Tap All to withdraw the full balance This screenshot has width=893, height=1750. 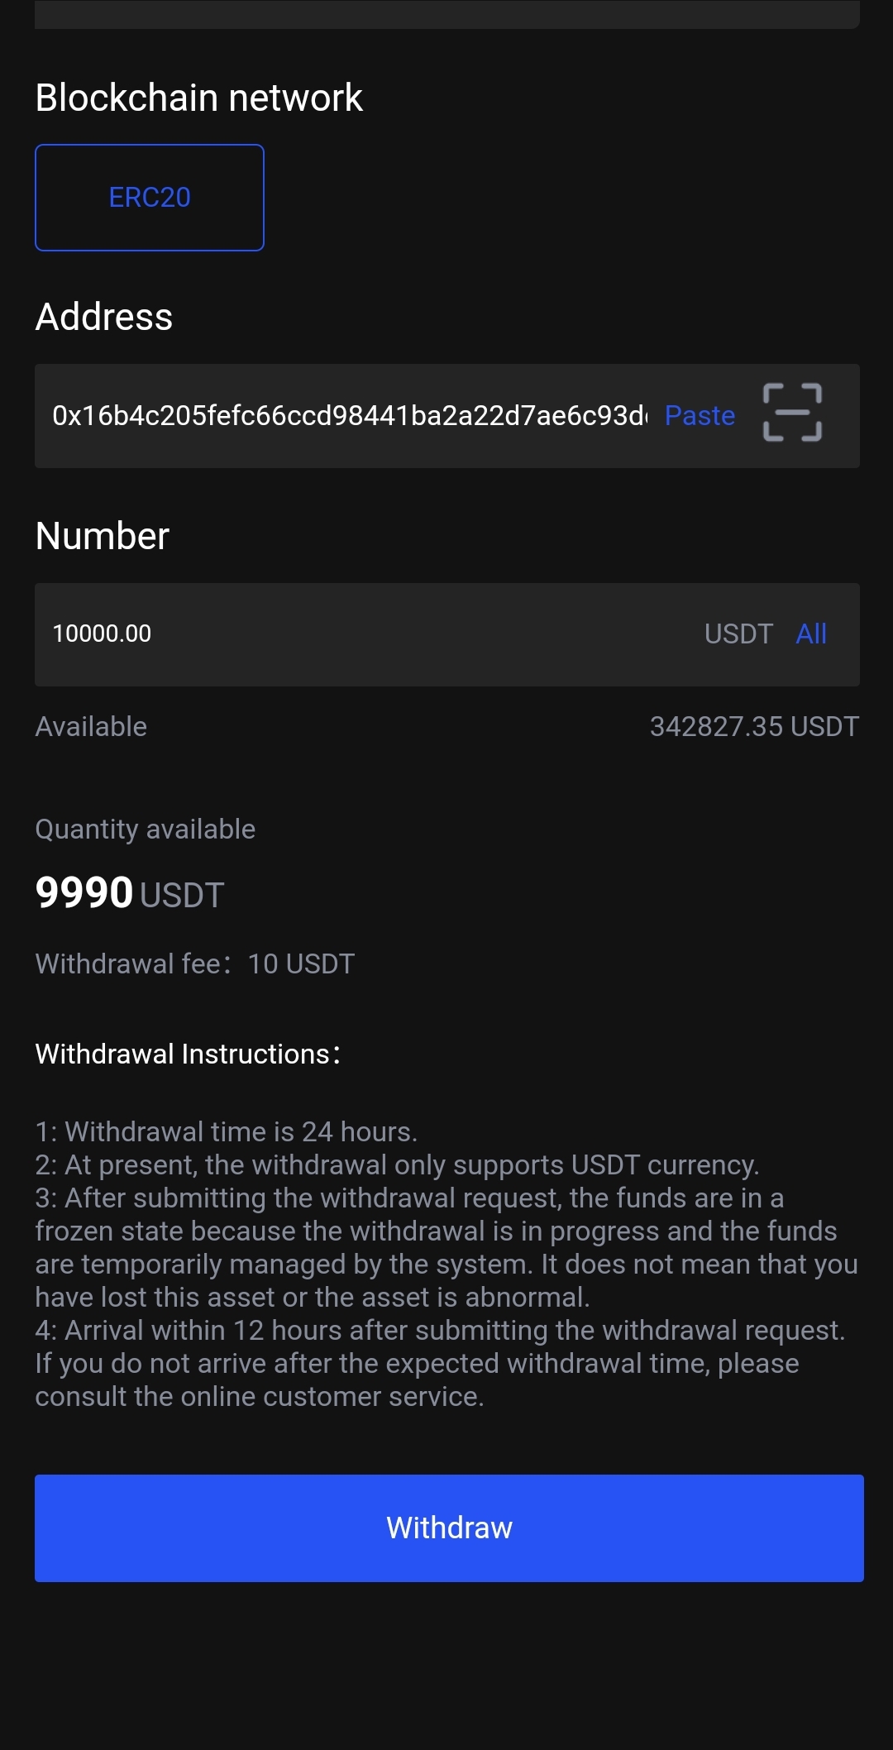coord(811,634)
